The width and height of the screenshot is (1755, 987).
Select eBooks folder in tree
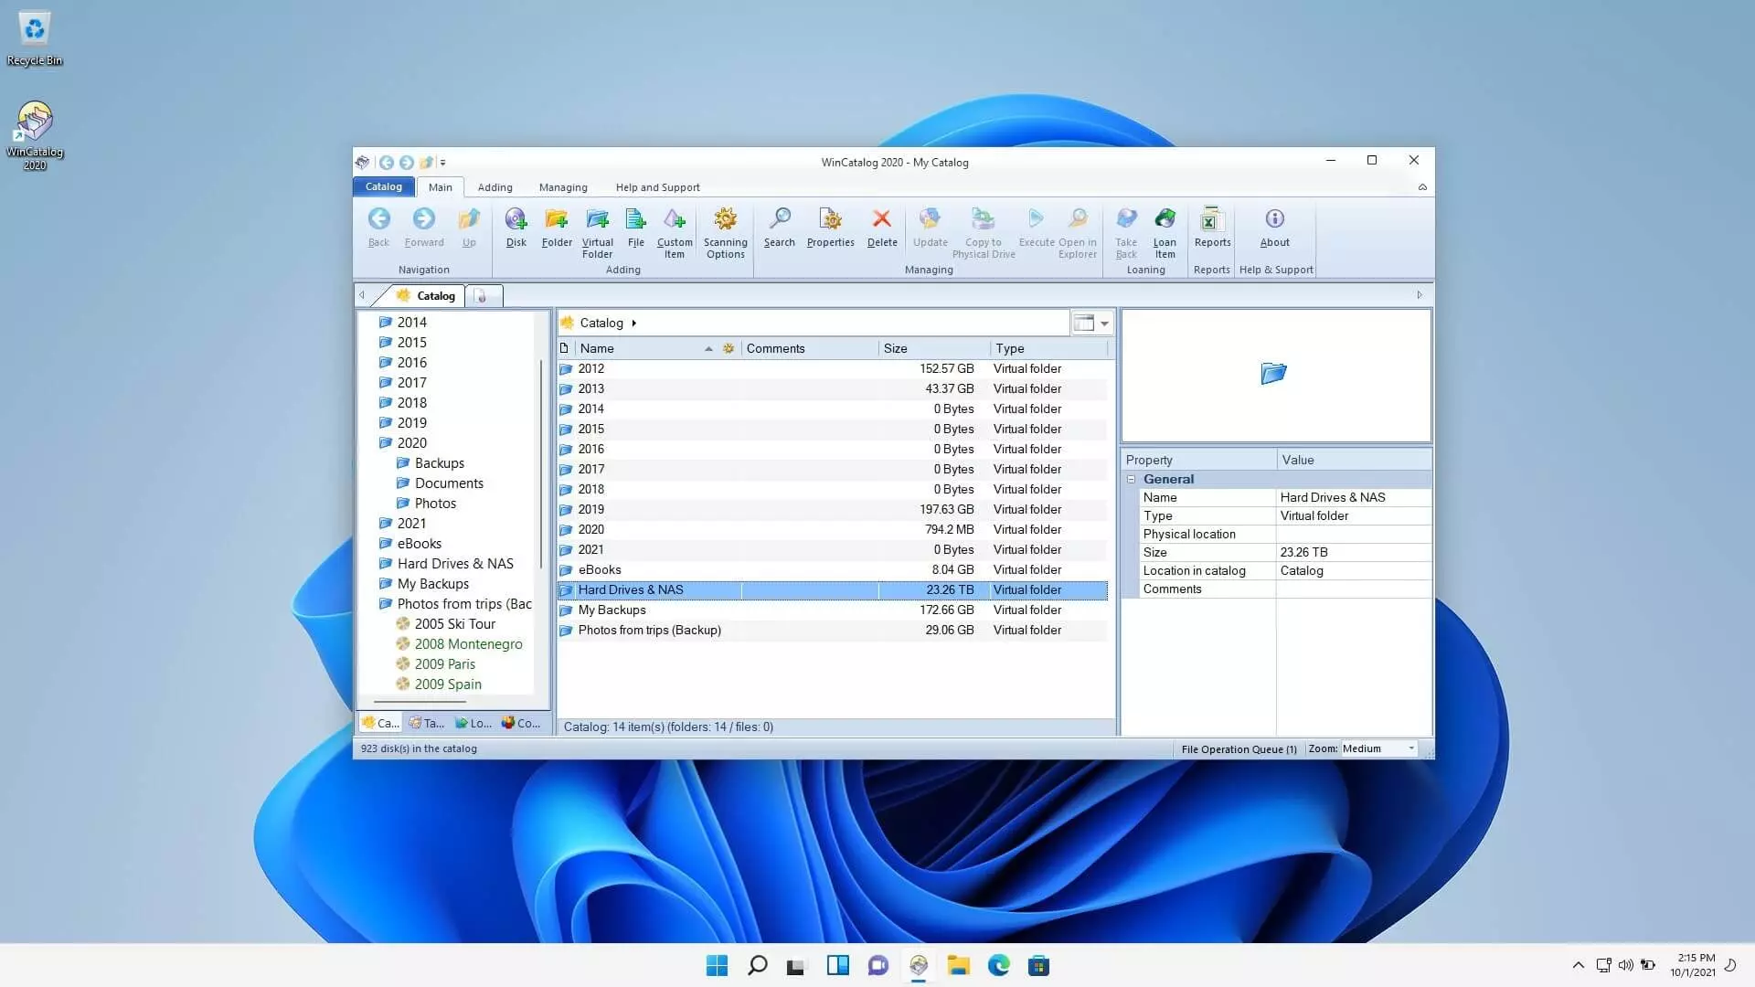click(419, 543)
